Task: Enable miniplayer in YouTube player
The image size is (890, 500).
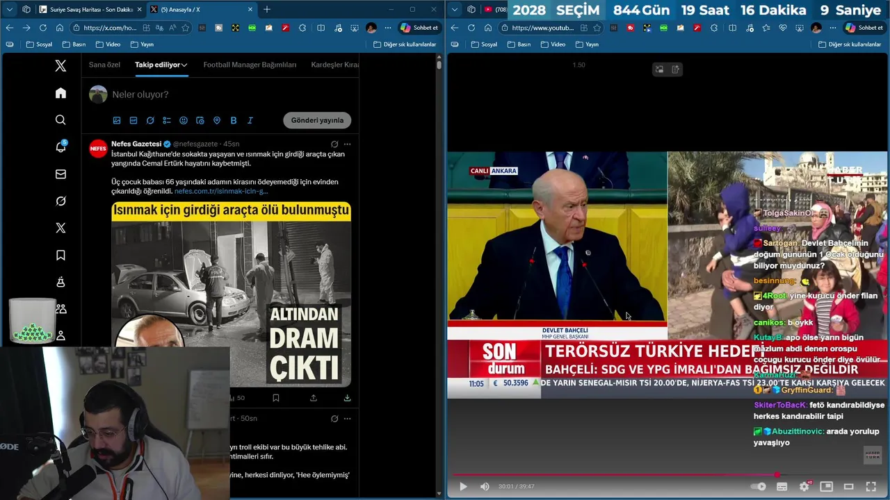Action: tap(826, 487)
